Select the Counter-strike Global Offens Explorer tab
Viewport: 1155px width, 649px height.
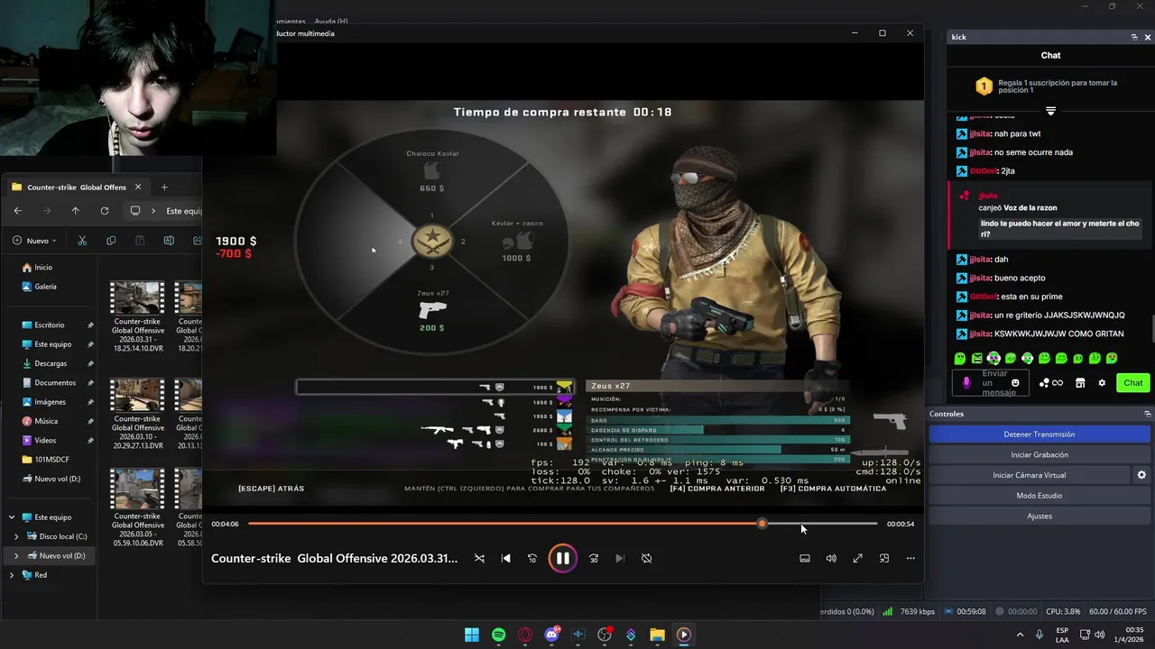77,187
